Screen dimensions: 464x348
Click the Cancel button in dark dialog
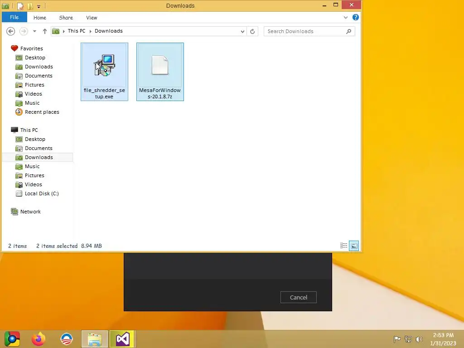pos(298,297)
